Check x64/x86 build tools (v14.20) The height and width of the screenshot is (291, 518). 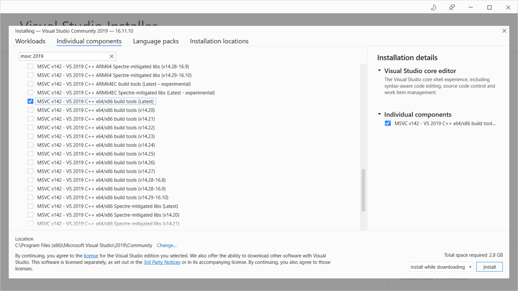(x=30, y=110)
